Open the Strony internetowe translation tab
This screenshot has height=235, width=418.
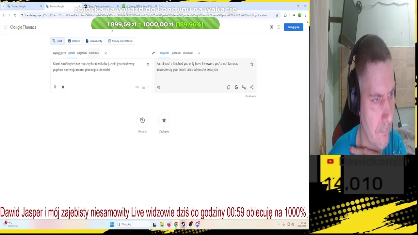pyautogui.click(x=121, y=41)
